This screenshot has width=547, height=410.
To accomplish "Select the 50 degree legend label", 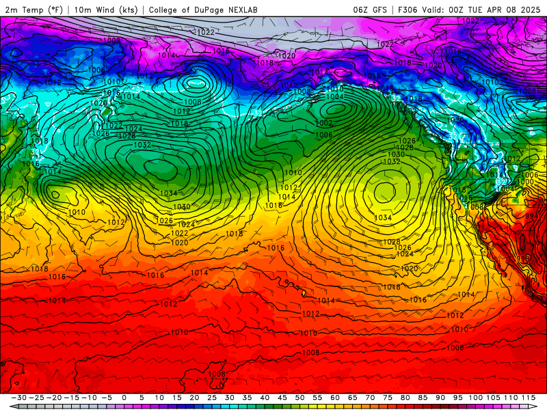I will [299, 398].
